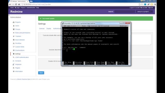Click the Custom fields icon

click(14, 47)
